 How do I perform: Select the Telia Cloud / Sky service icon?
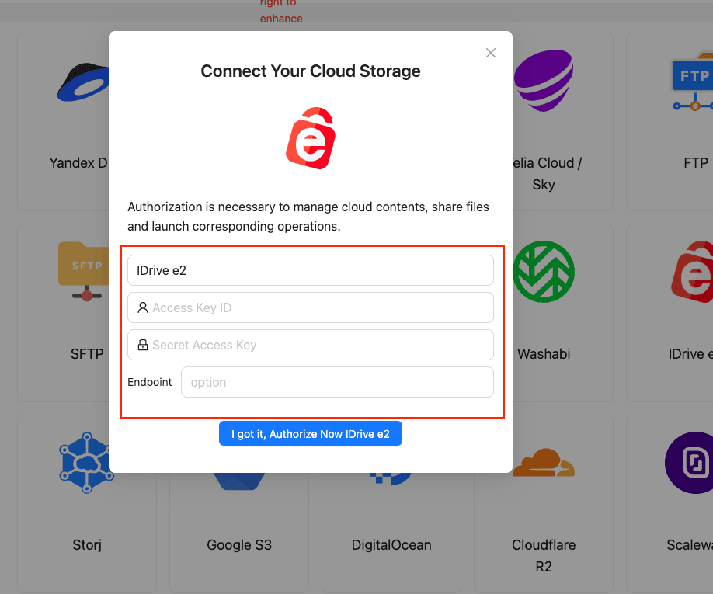coord(544,80)
